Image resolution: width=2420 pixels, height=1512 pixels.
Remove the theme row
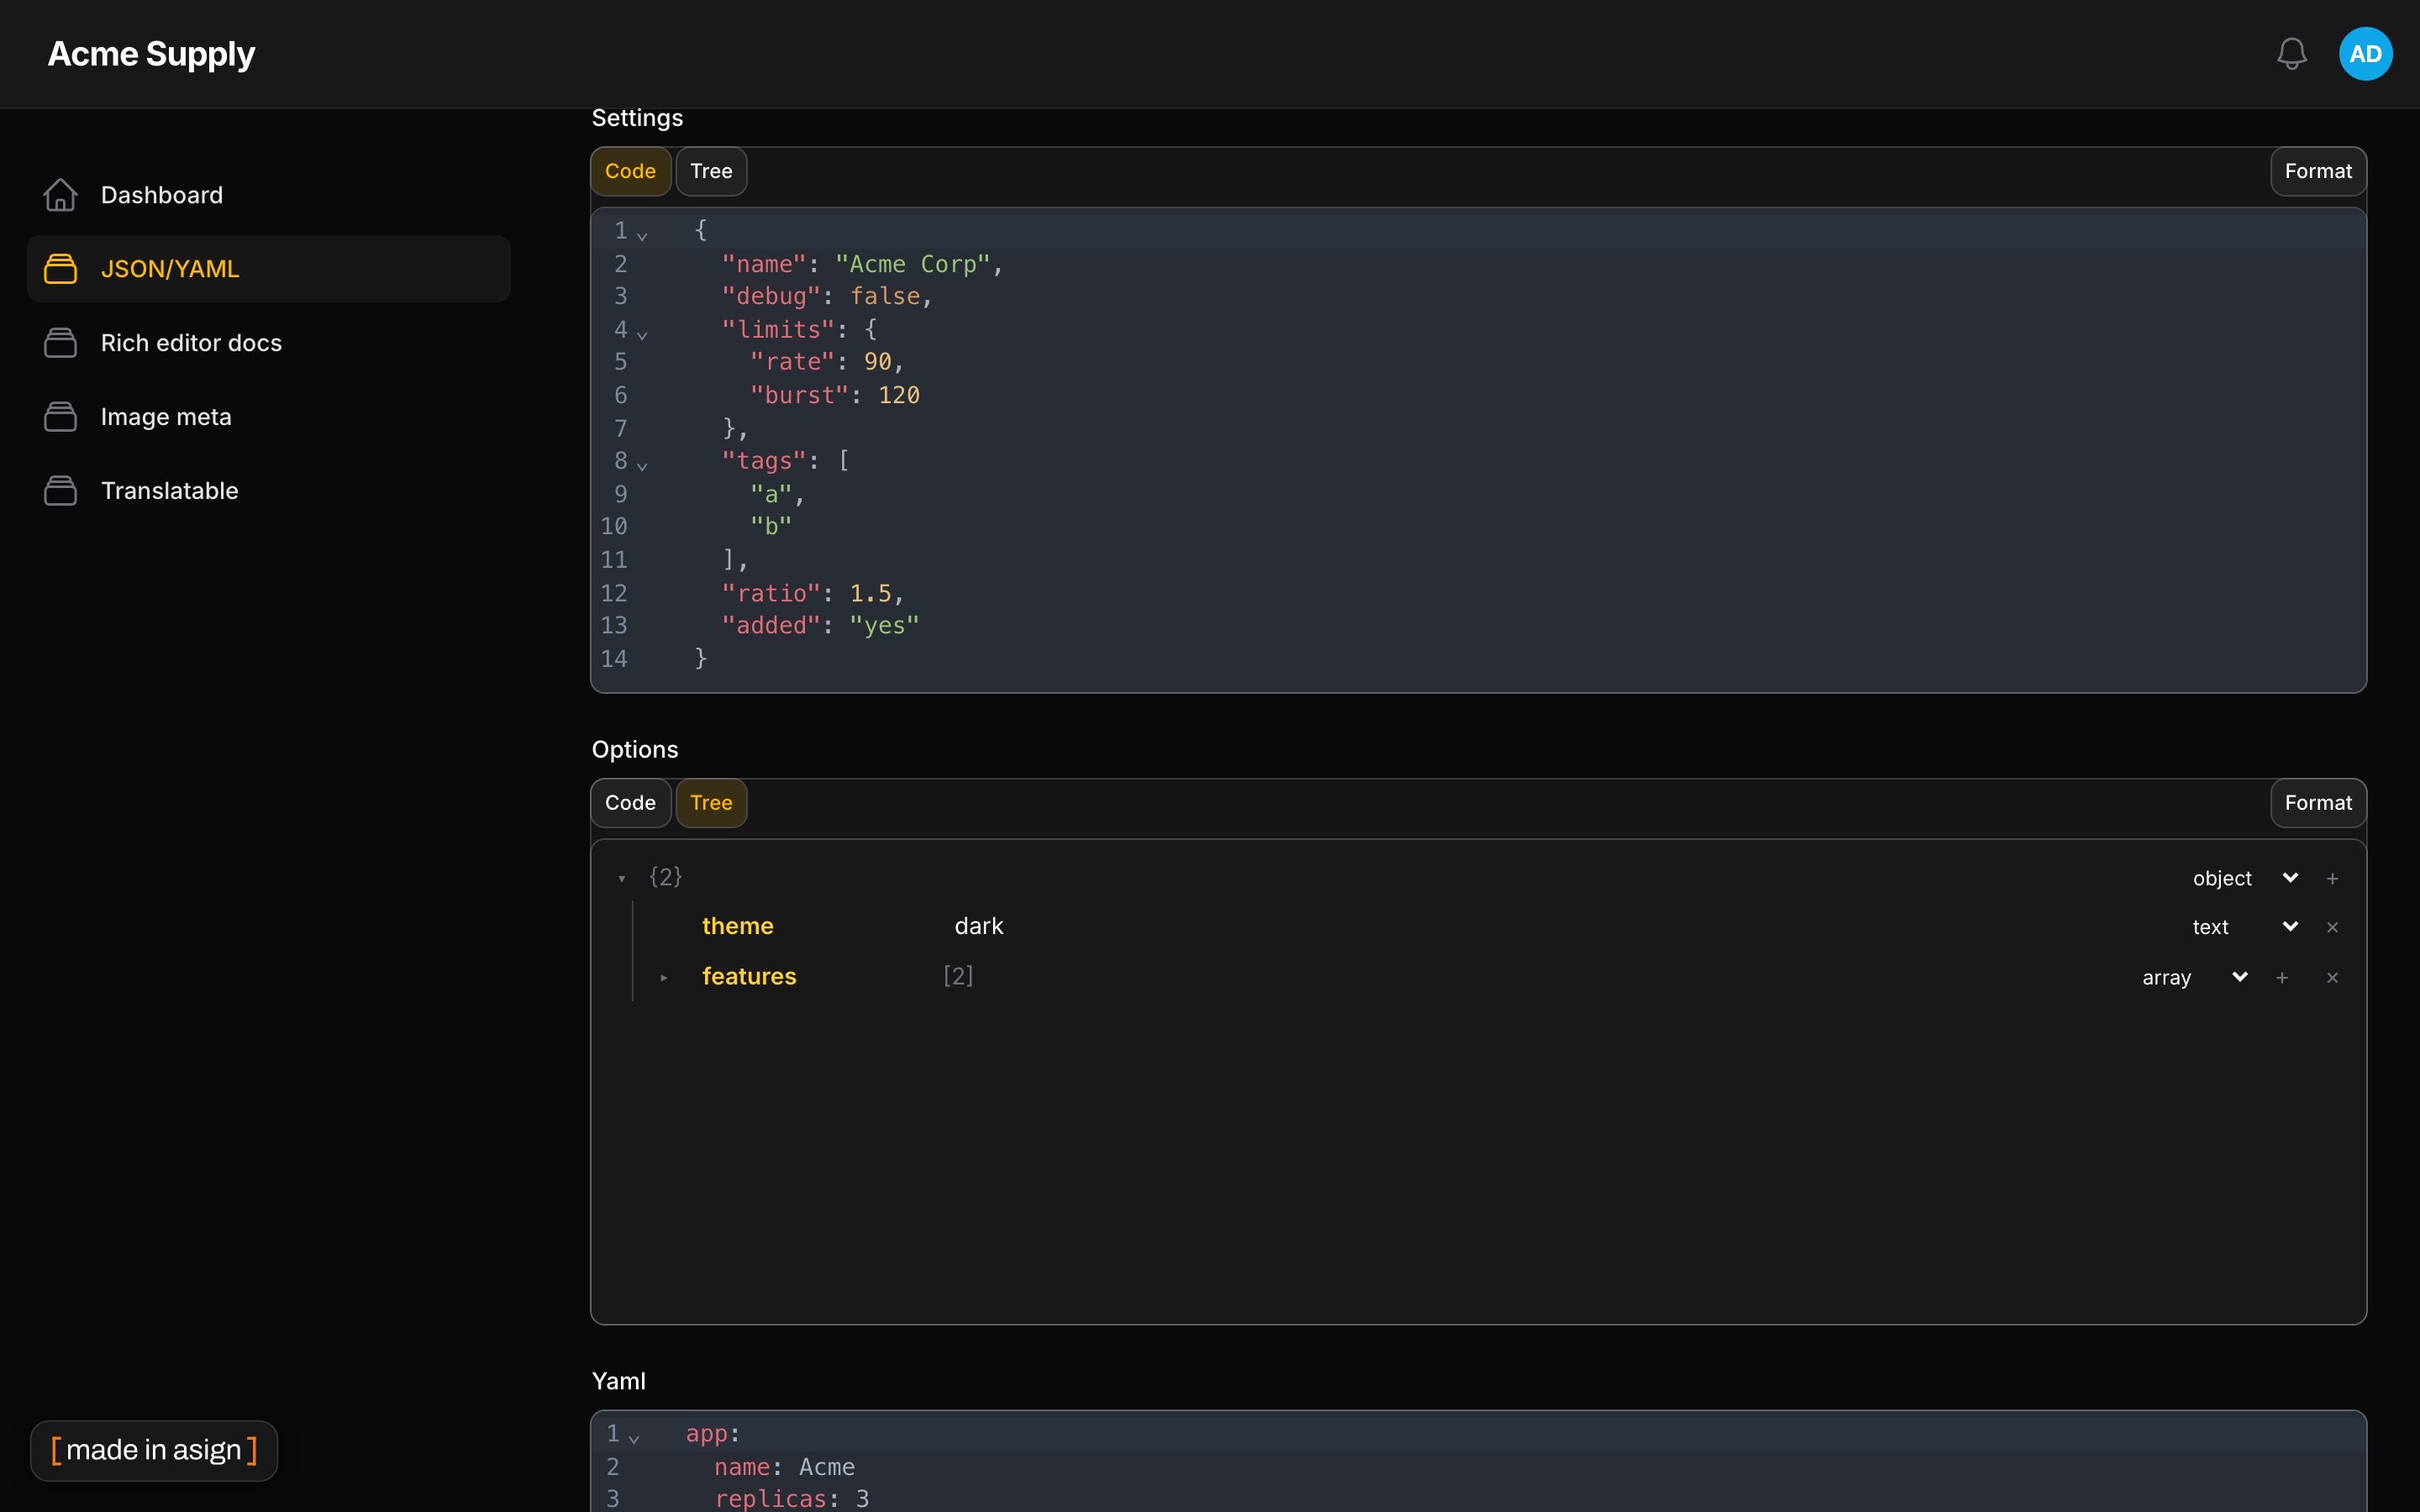(x=2332, y=927)
